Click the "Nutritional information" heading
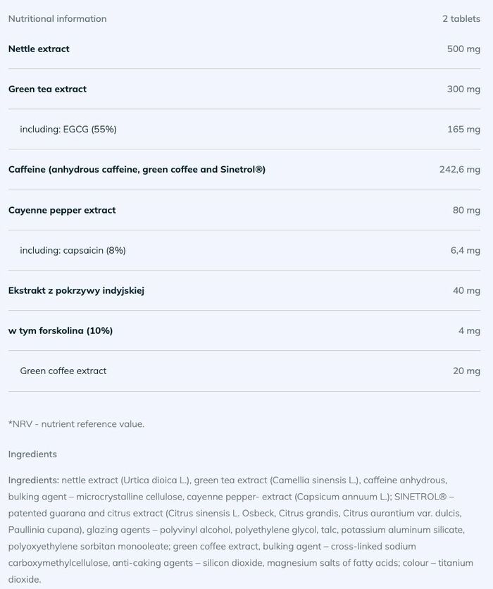493x589 pixels. pos(57,18)
